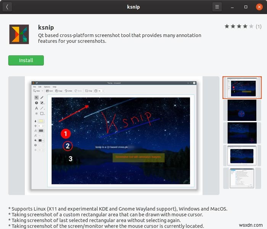Click the line about screen where mouse cursor is located

[x=106, y=226]
